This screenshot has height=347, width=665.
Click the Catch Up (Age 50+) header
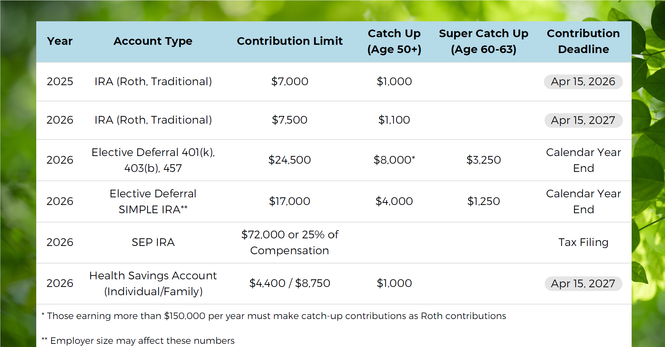click(394, 41)
